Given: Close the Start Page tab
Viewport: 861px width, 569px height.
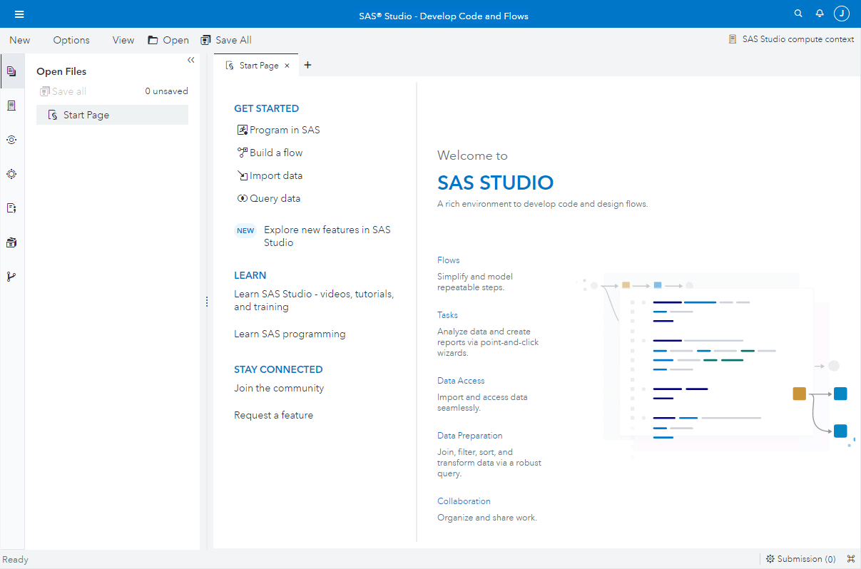Looking at the screenshot, I should coord(287,66).
